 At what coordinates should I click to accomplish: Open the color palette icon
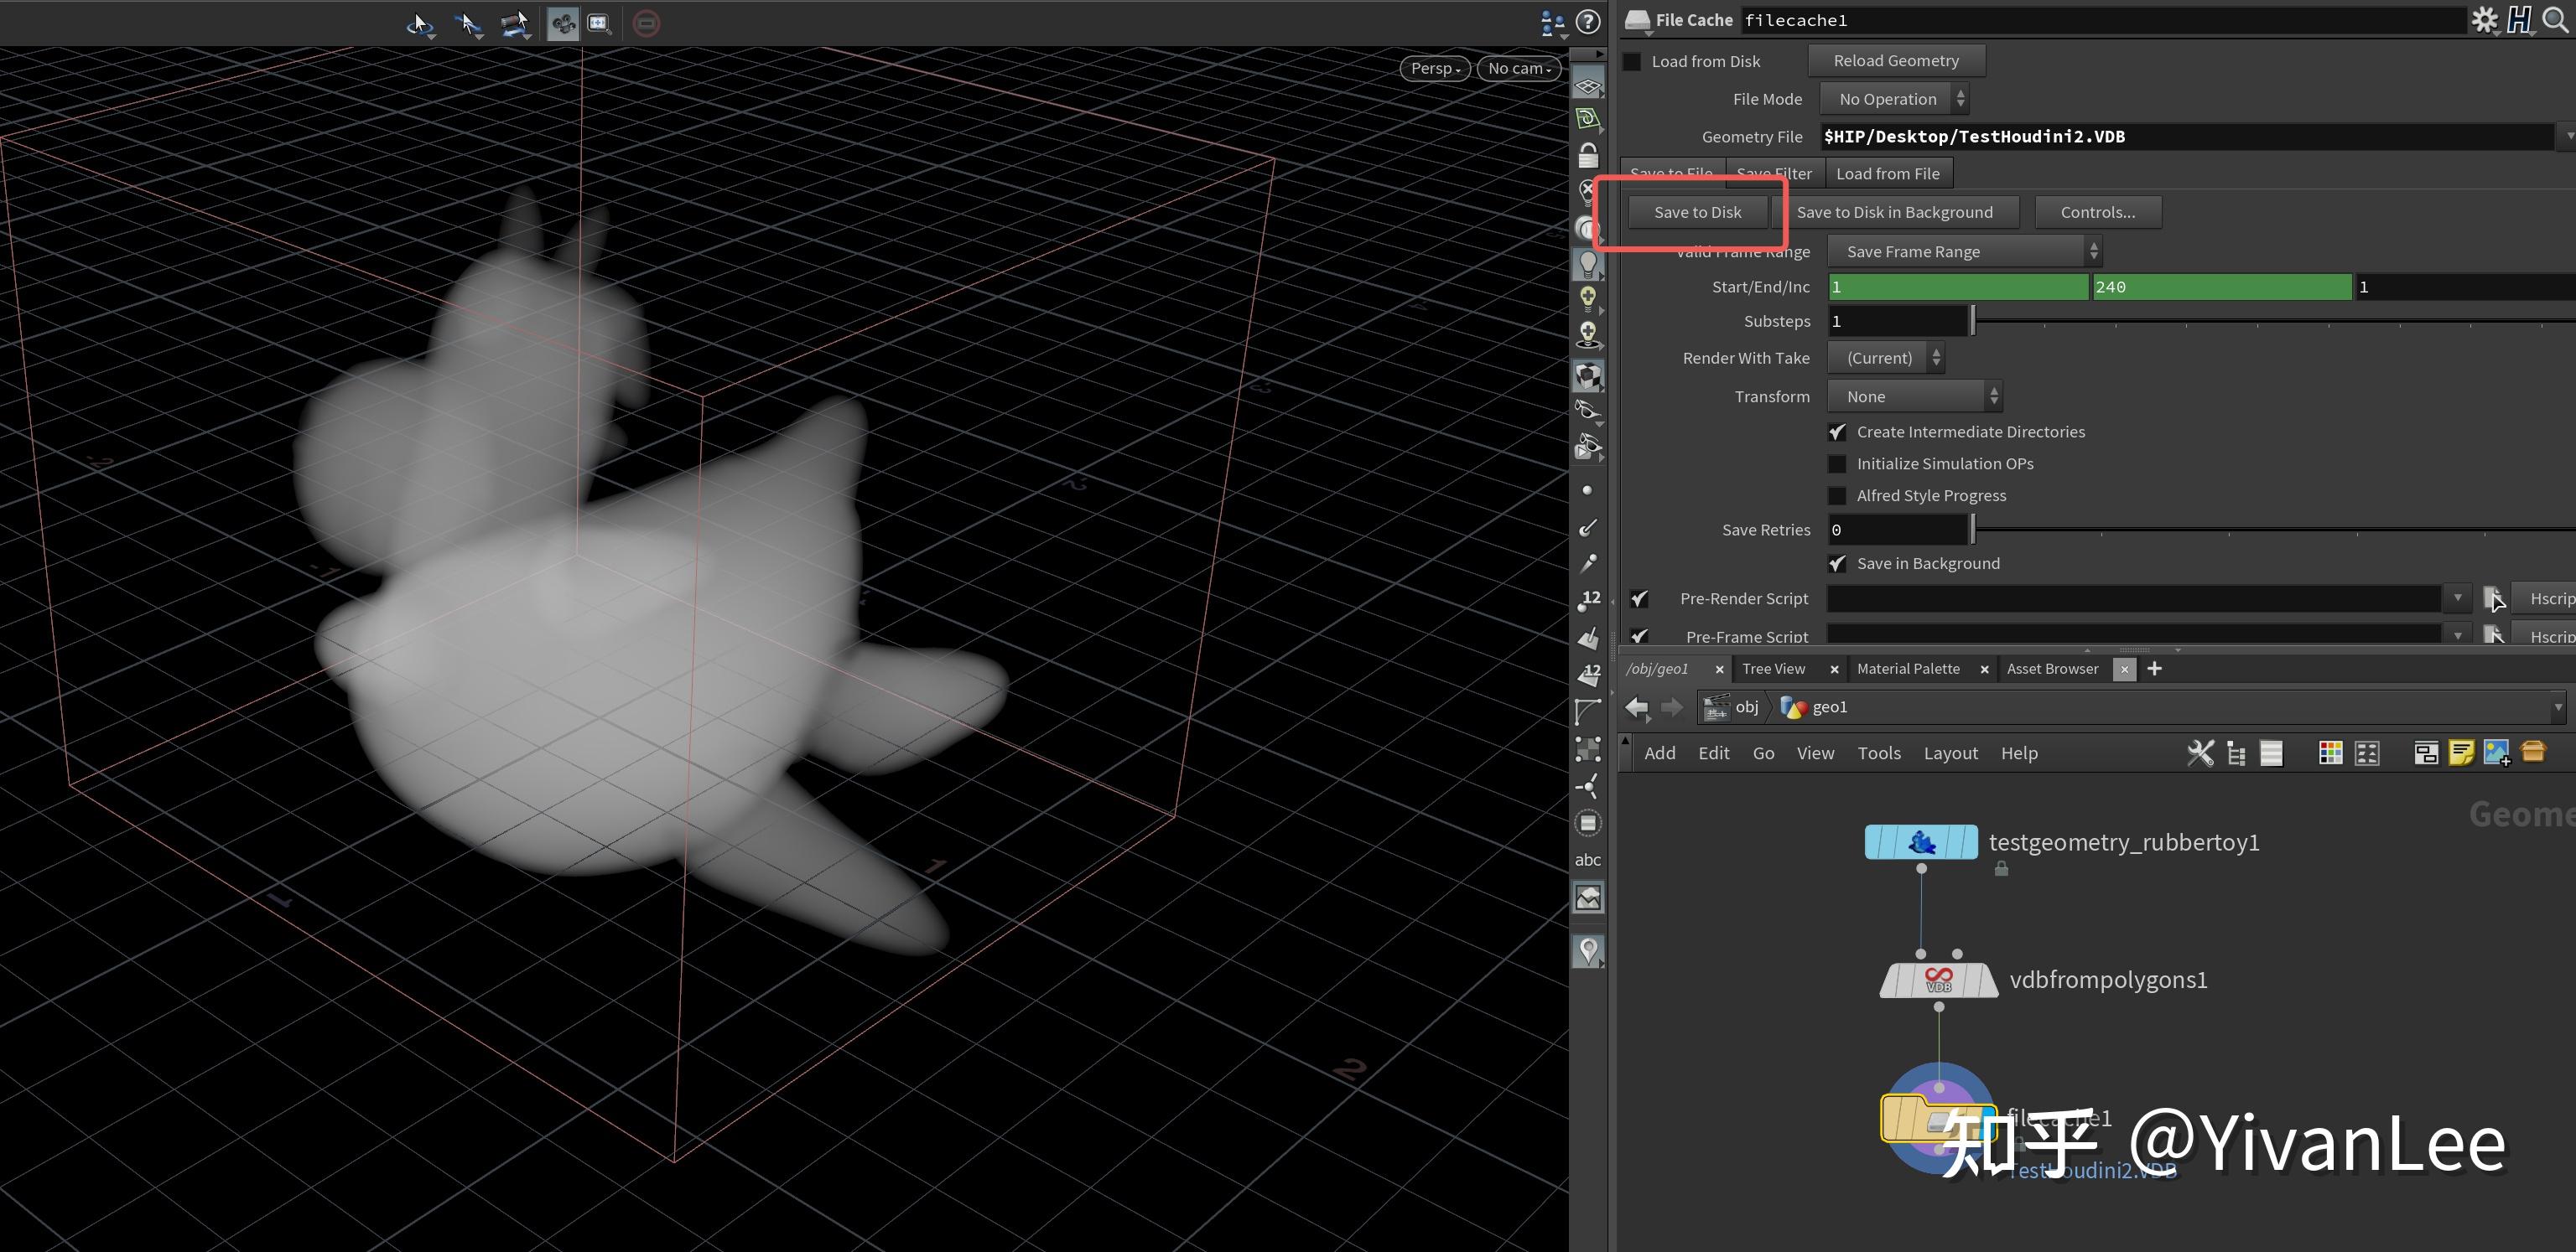pos(2330,753)
